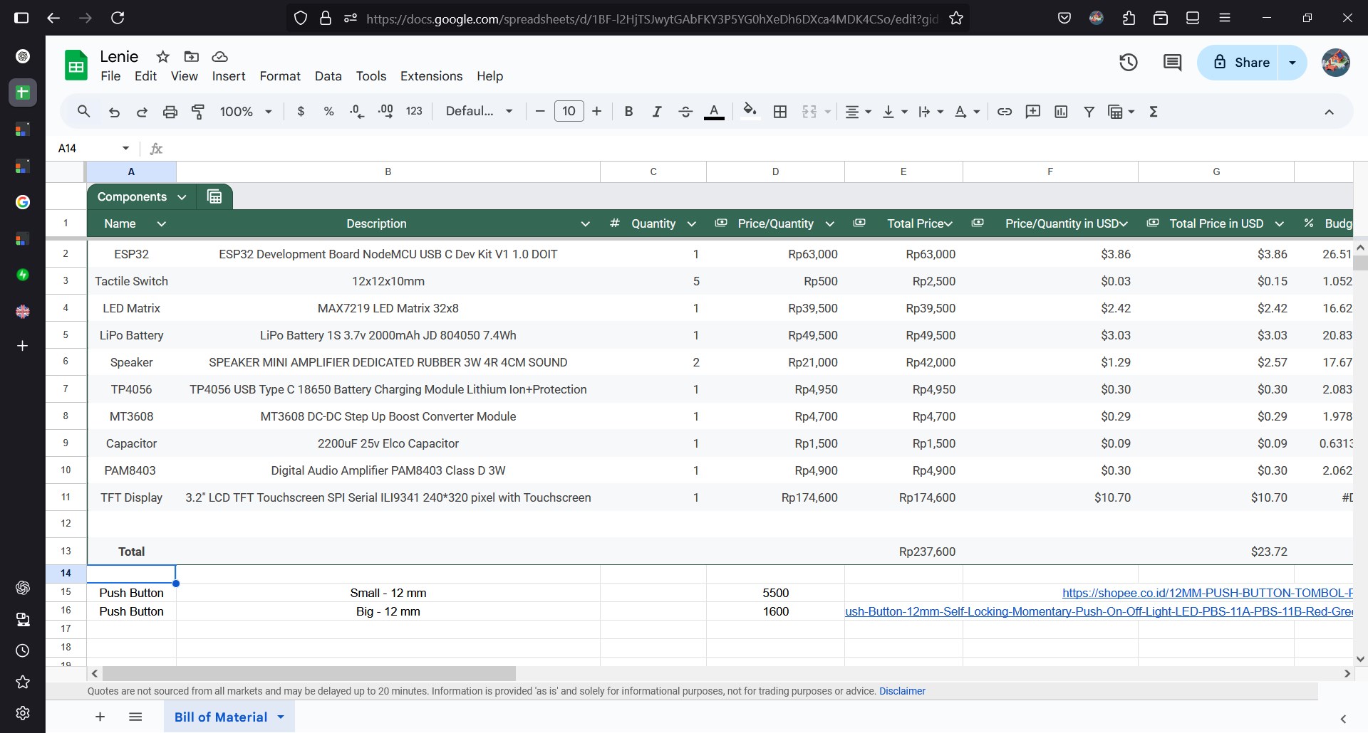Decrease font size with minus button
This screenshot has height=733, width=1368.
click(x=540, y=112)
